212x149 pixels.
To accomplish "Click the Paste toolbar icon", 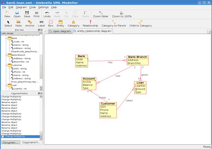I will pos(85,14).
